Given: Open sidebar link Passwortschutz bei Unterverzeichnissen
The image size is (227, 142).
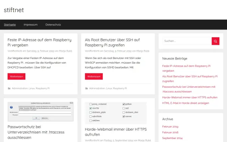Looking at the screenshot, I should click(189, 89).
